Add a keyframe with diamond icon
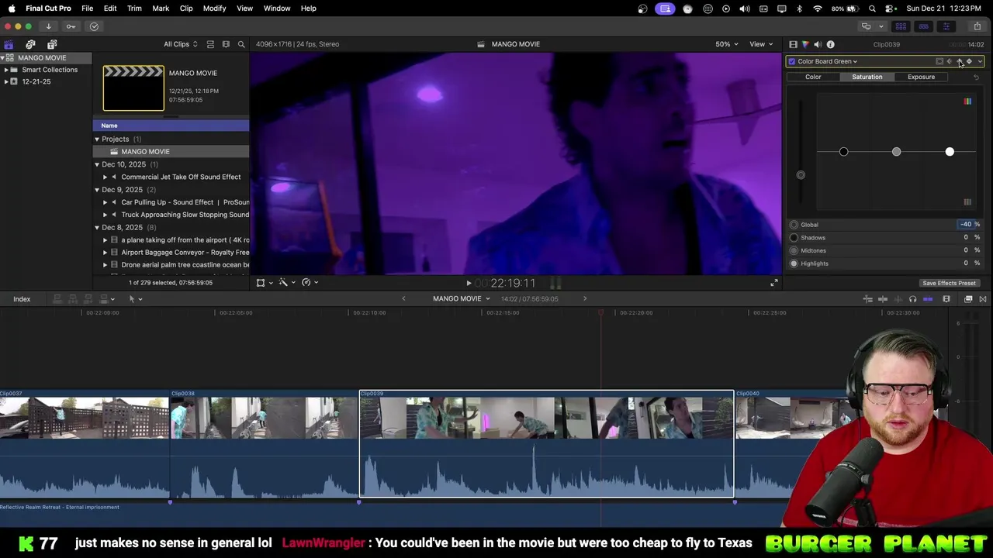This screenshot has height=558, width=993. coord(969,61)
